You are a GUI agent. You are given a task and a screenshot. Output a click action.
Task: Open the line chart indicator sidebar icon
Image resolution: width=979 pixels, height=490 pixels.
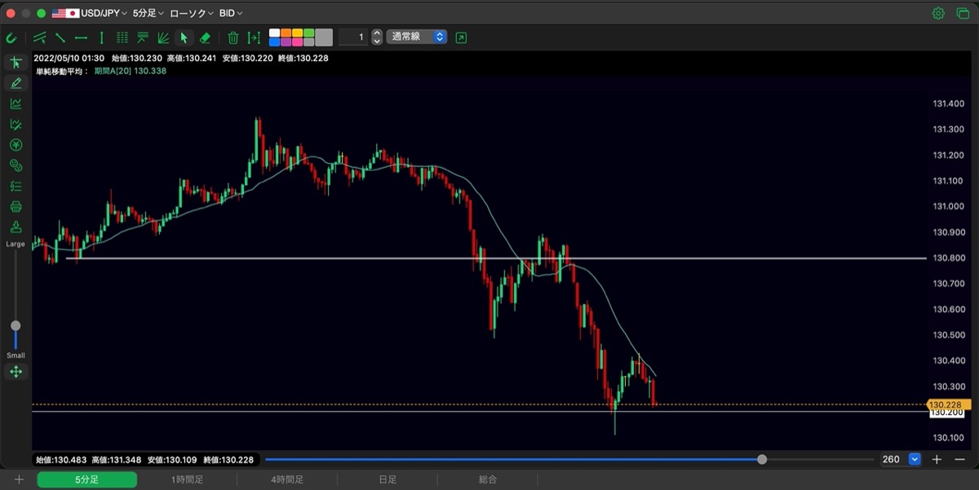pos(16,104)
